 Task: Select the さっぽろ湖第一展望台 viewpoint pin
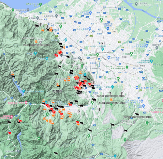point(23,91)
